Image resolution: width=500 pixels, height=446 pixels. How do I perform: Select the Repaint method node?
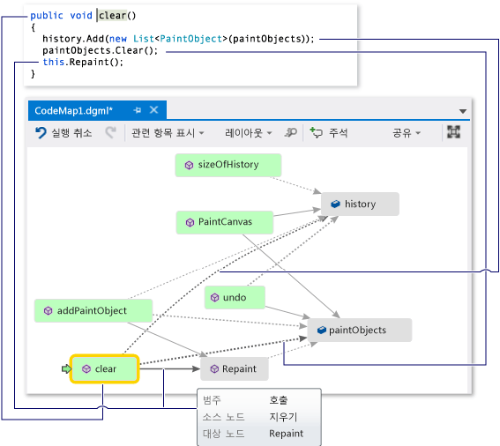click(234, 368)
